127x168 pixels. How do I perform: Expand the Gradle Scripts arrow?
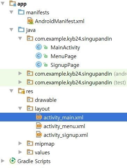coord(2,161)
